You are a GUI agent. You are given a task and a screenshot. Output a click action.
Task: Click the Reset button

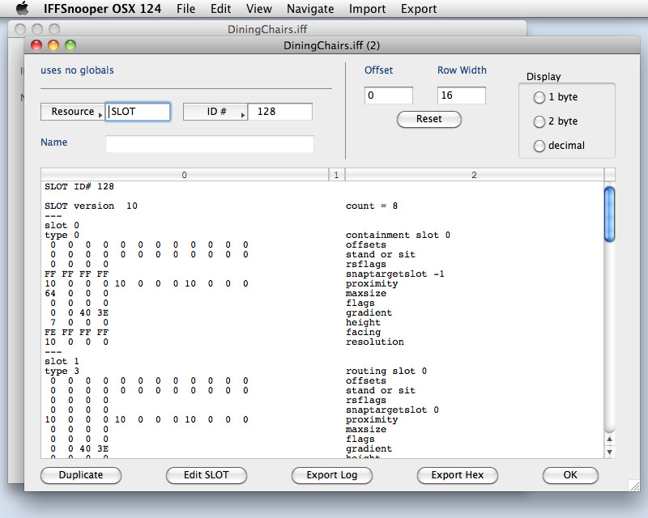point(429,119)
